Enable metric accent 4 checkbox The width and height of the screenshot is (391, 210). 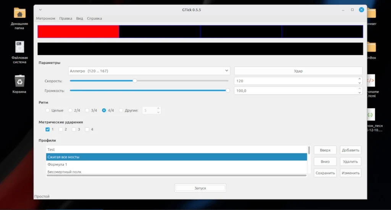point(87,129)
